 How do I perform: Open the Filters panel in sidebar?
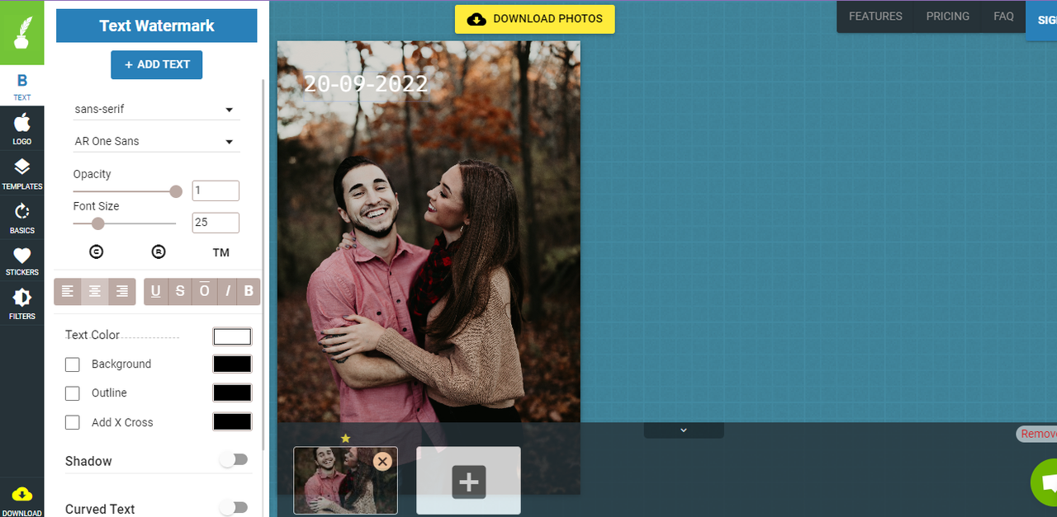point(21,304)
